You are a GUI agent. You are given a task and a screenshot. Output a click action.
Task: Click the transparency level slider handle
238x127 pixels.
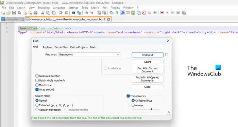pyautogui.click(x=152, y=109)
